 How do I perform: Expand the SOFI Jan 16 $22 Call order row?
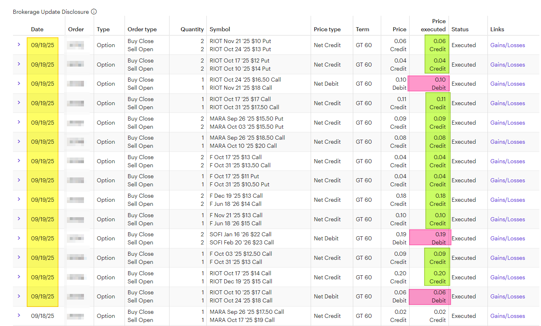click(19, 238)
